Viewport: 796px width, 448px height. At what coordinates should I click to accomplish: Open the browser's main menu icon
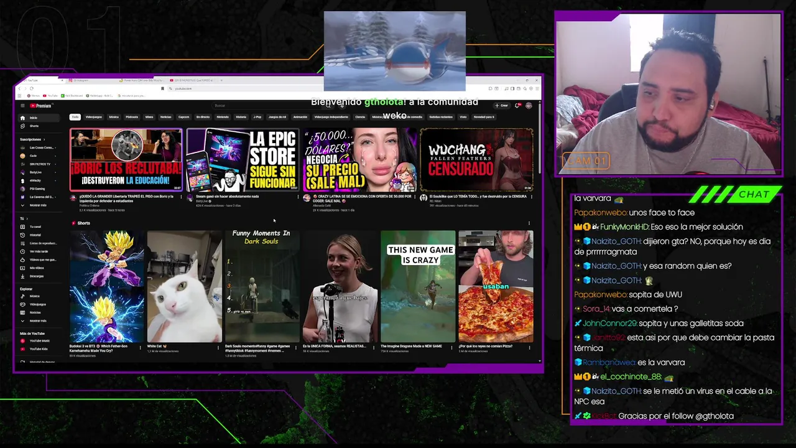(x=537, y=88)
